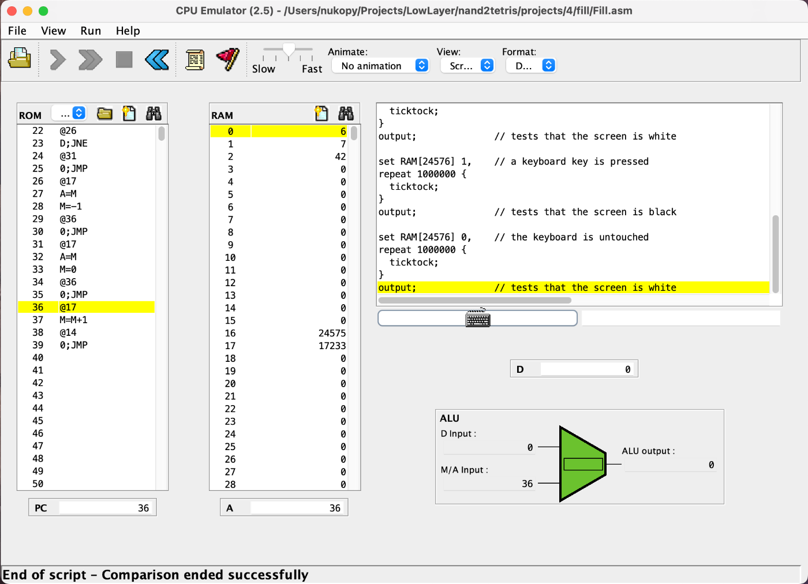808x584 pixels.
Task: Select ROM row 22 '@26'
Action: (87, 130)
